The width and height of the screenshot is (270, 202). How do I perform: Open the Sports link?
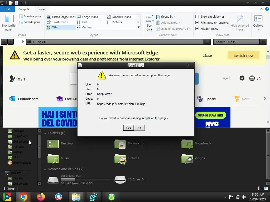click(x=206, y=99)
